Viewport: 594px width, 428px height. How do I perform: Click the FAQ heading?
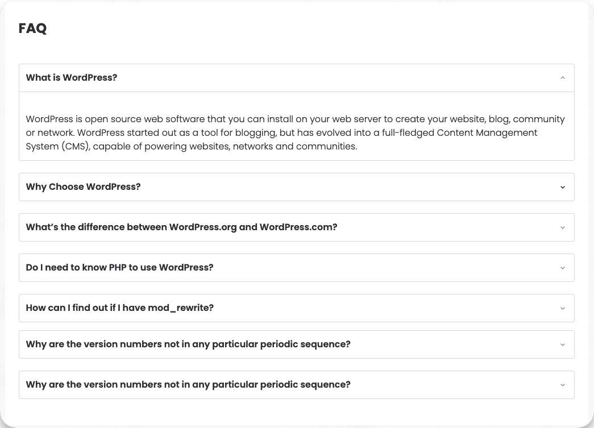pyautogui.click(x=32, y=28)
